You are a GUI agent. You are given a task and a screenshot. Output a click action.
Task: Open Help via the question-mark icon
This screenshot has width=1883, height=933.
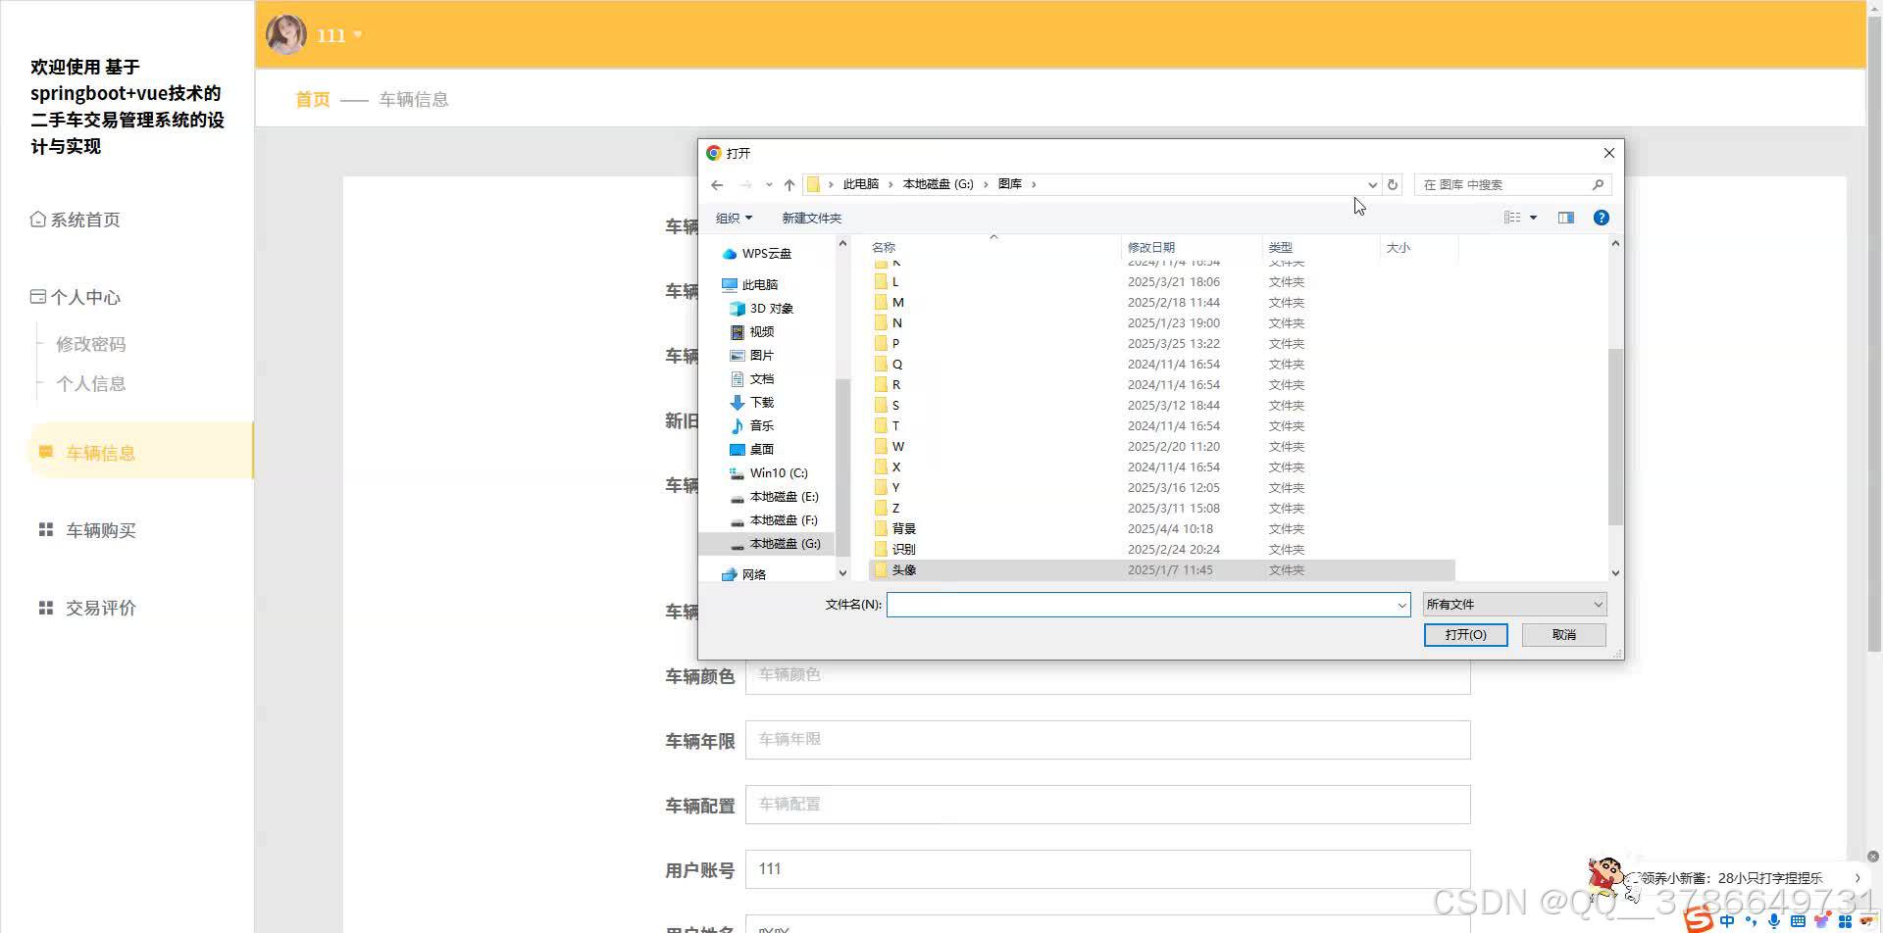(1601, 217)
